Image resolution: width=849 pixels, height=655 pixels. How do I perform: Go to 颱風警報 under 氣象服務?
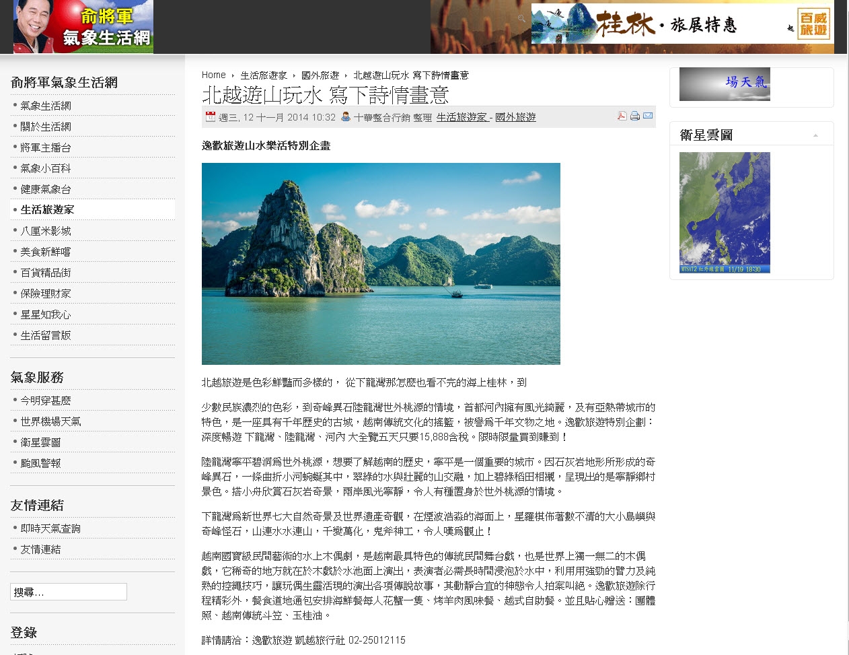(x=40, y=463)
